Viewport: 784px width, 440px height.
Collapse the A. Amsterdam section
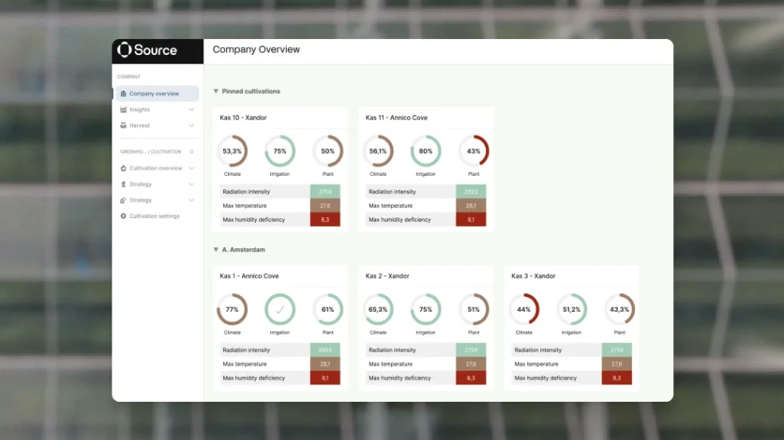click(216, 250)
